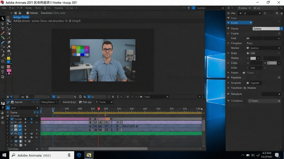This screenshot has width=284, height=159.
Task: Open the notification center in the system tray
Action: (277, 155)
